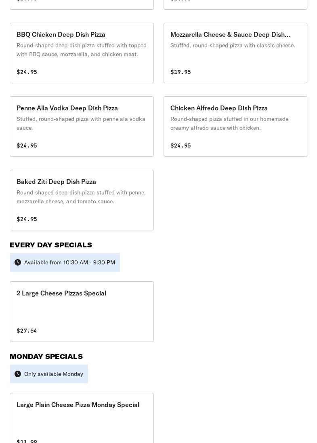
Task: Open the BBQ Chicken Deep Dish Pizza item
Action: 61,35
